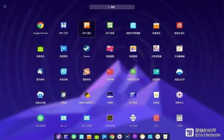
Task: Open 深度商店 app in the grid
Action: click(x=156, y=25)
